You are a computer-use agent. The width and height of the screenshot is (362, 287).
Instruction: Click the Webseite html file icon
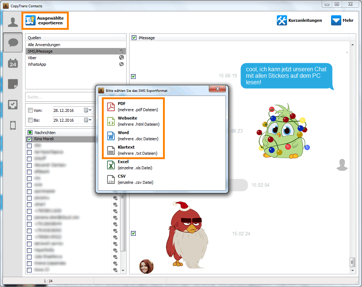click(111, 121)
